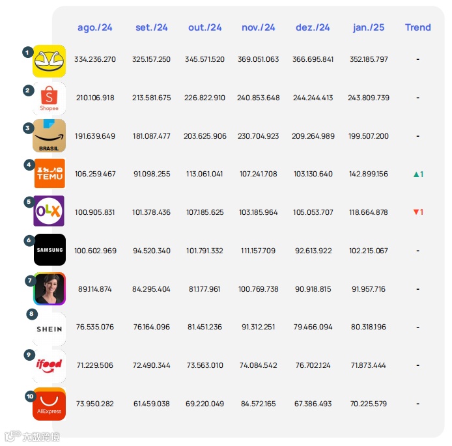Click the AliExpress app icon

(x=49, y=404)
